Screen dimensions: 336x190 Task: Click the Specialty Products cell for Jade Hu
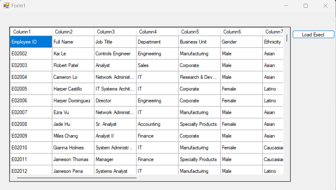click(199, 124)
